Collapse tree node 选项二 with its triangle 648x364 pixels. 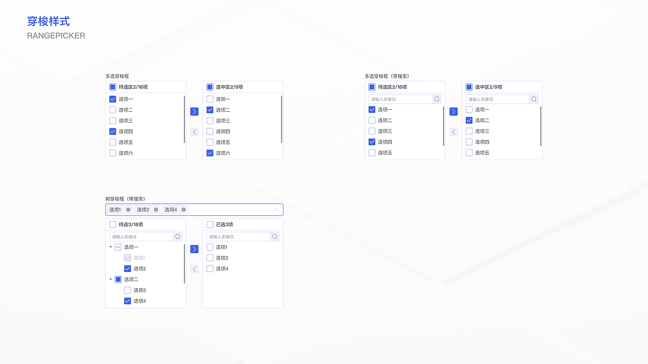point(111,280)
